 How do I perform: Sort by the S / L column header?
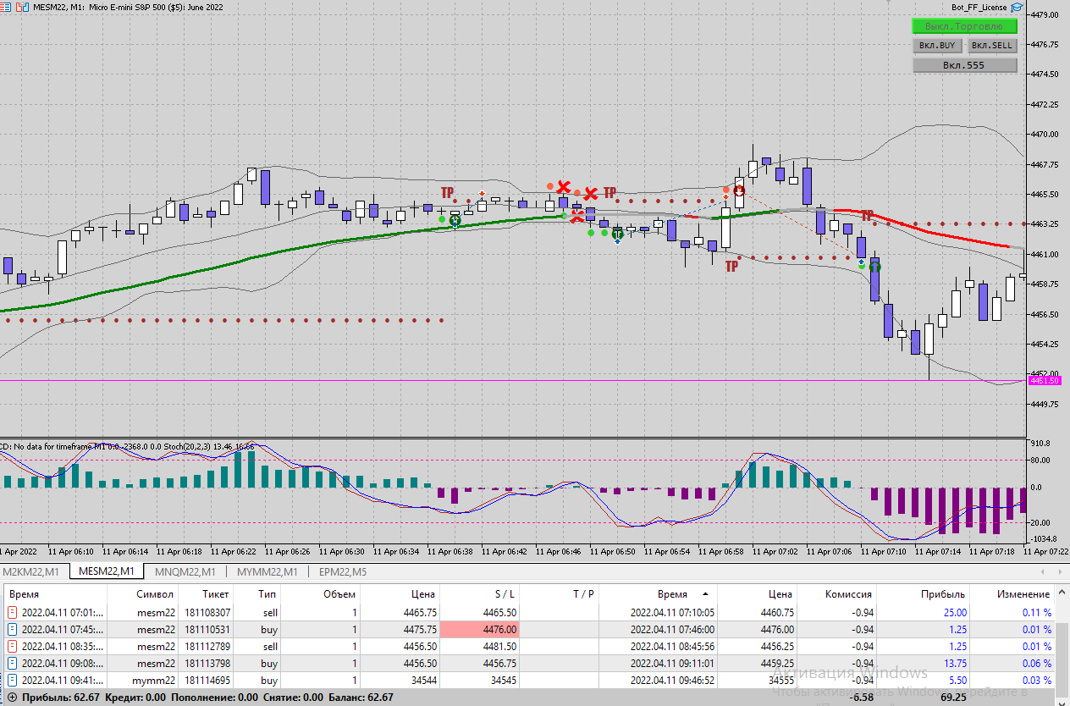click(505, 594)
